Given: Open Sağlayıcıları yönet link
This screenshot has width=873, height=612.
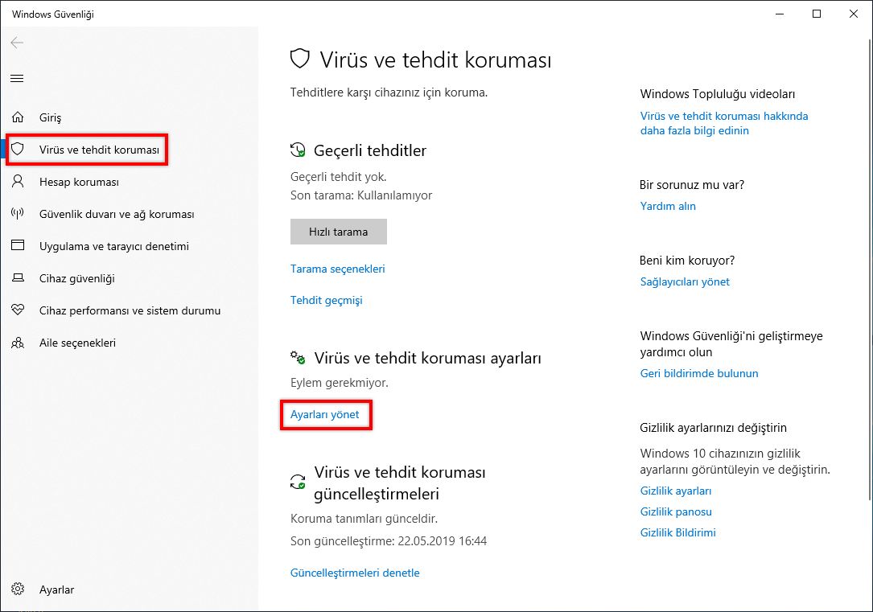Looking at the screenshot, I should point(685,281).
